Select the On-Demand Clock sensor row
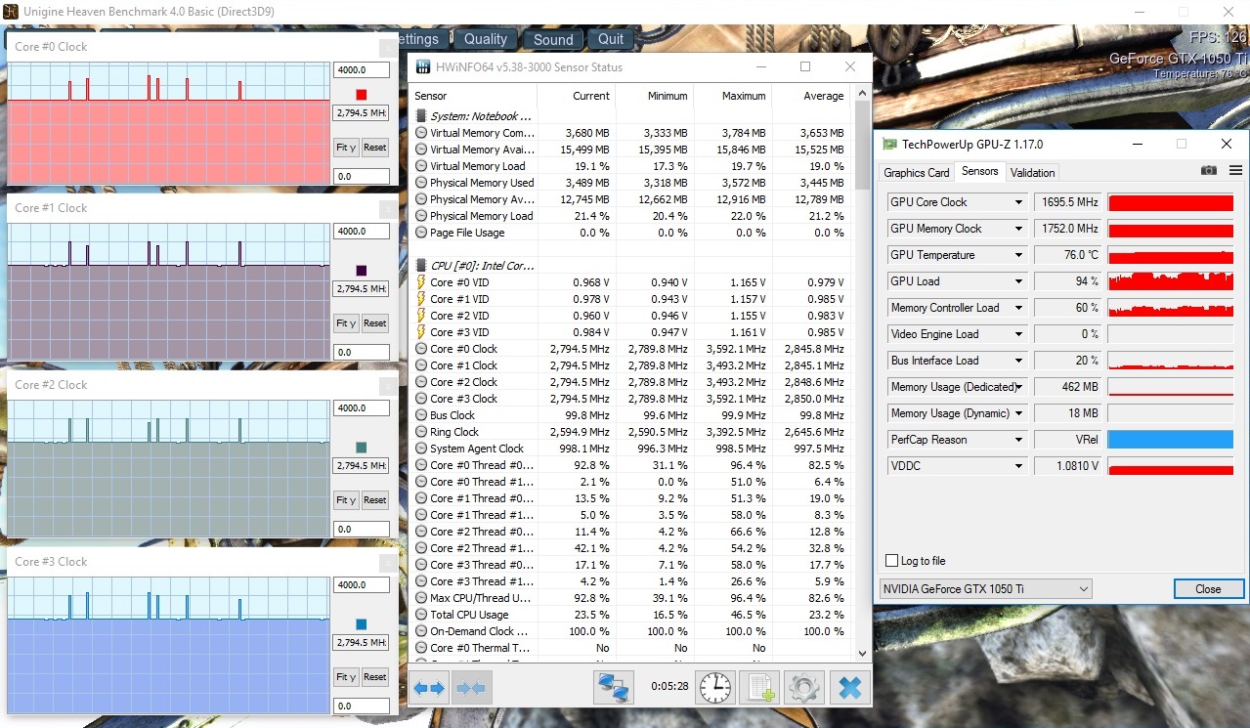The image size is (1250, 728). coord(632,631)
